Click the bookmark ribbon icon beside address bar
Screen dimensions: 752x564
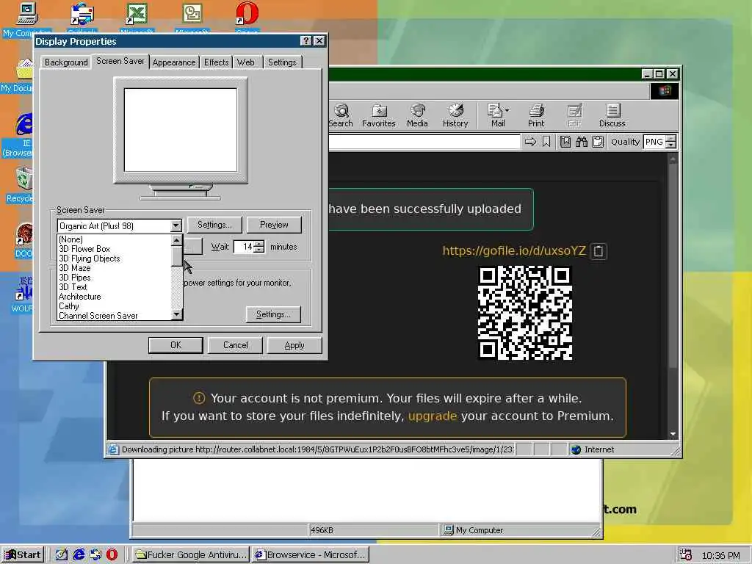546,142
